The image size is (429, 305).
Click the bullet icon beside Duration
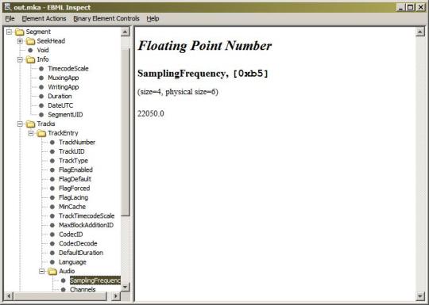41,97
